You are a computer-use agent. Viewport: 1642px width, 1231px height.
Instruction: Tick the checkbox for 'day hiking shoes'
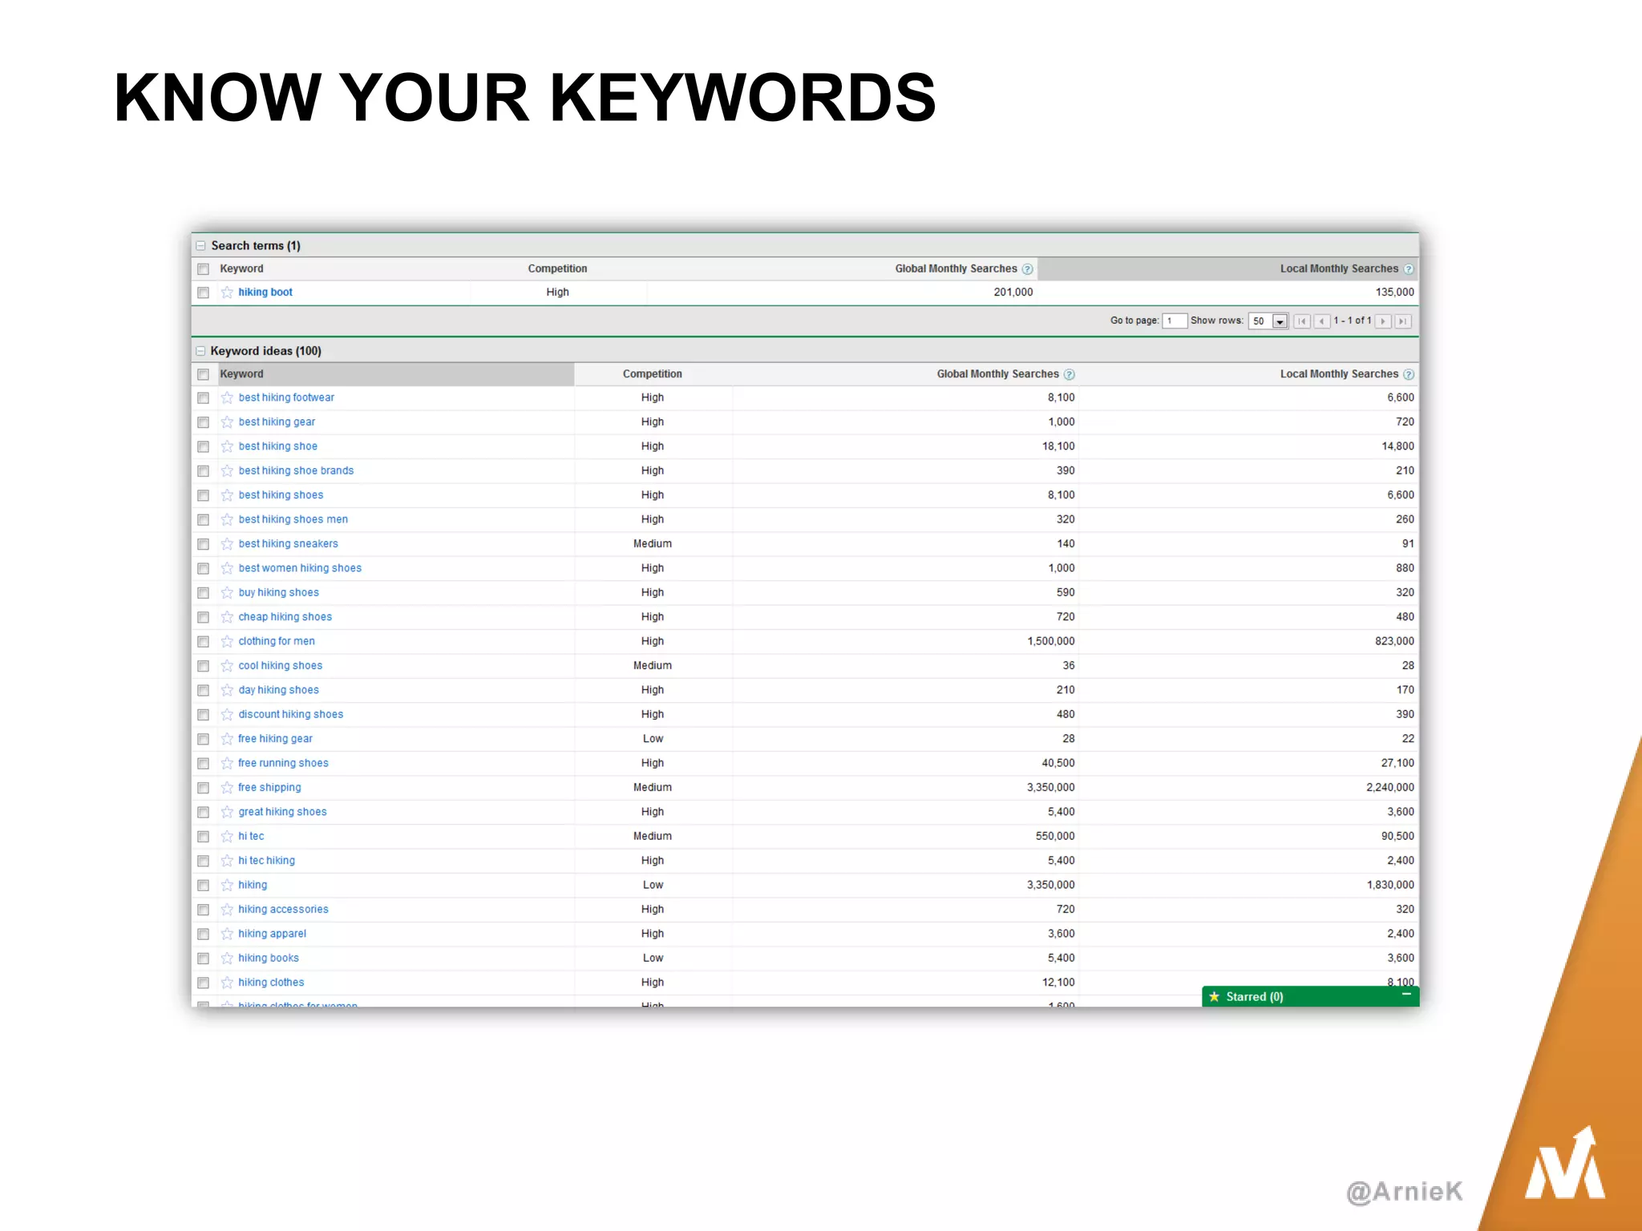(x=203, y=690)
